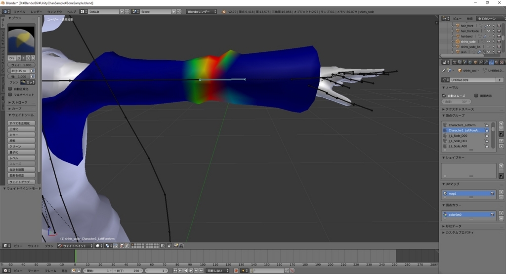
Task: Add a new screen layout next to Default
Action: pyautogui.click(x=122, y=12)
